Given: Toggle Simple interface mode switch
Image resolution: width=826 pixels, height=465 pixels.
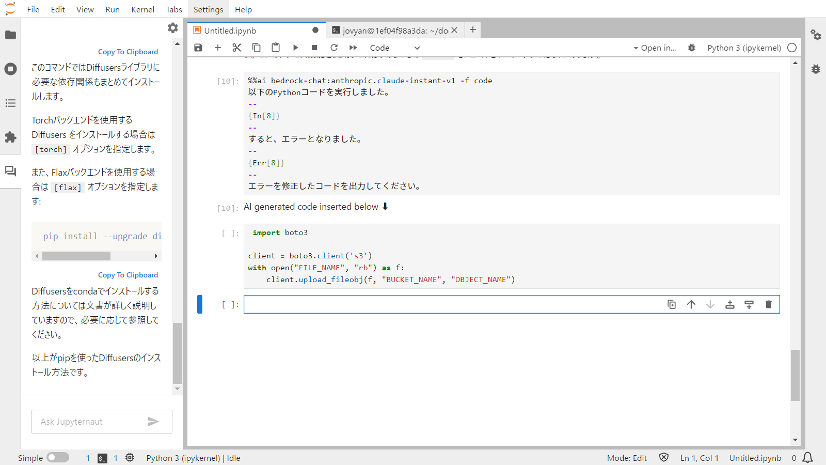Looking at the screenshot, I should [x=58, y=458].
